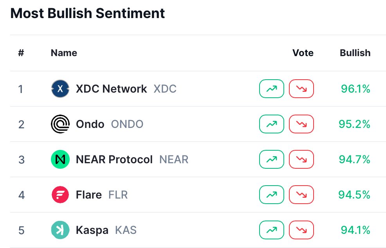
Task: Open the Kaspa name link
Action: pos(92,230)
